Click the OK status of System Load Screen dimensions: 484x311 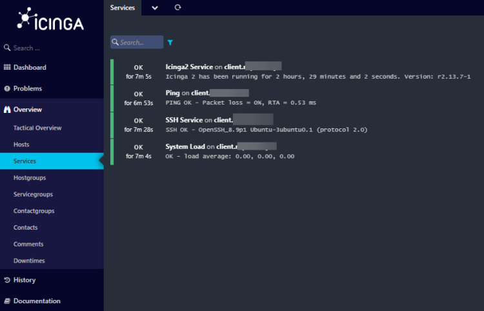pos(138,147)
